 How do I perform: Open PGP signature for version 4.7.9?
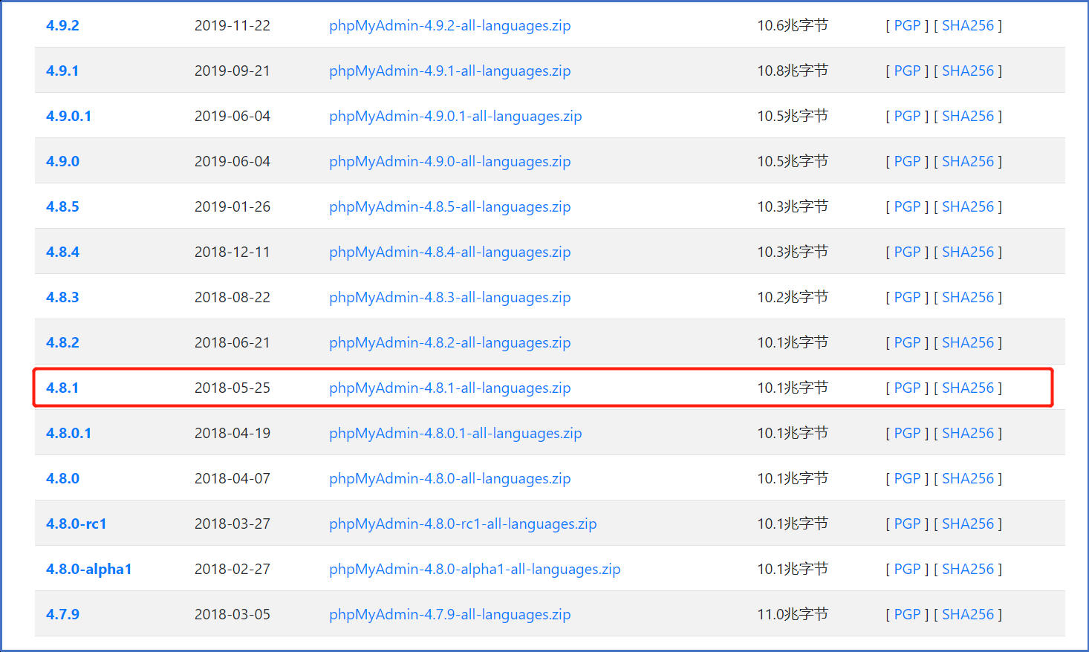click(907, 614)
